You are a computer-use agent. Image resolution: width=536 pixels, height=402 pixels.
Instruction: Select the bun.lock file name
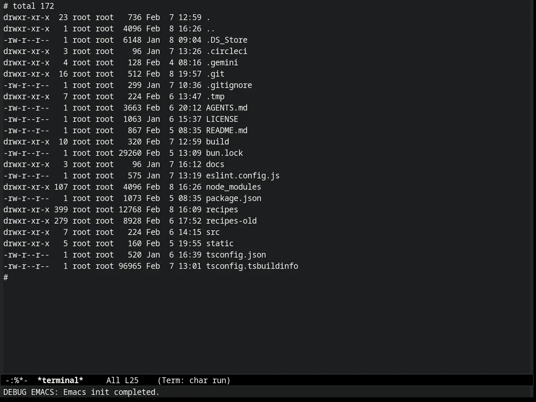[224, 153]
